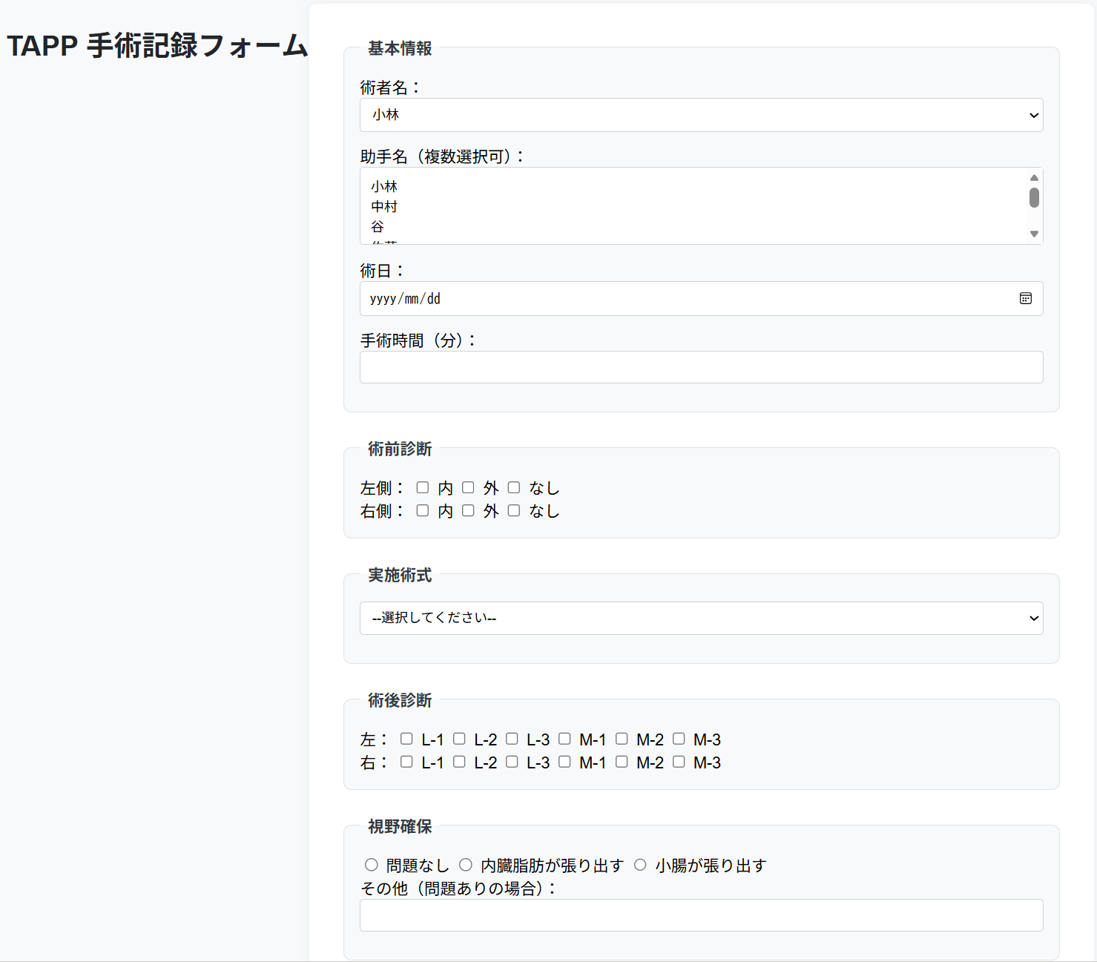This screenshot has width=1097, height=962.
Task: Check 内 for 左側 in 術前診断
Action: click(x=423, y=487)
